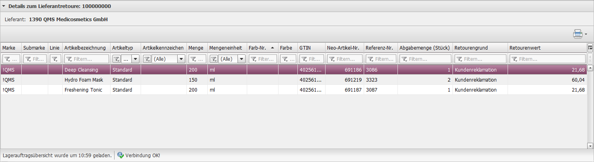
Task: Open the column chooser icon after Retourenwert
Action: tap(590, 48)
